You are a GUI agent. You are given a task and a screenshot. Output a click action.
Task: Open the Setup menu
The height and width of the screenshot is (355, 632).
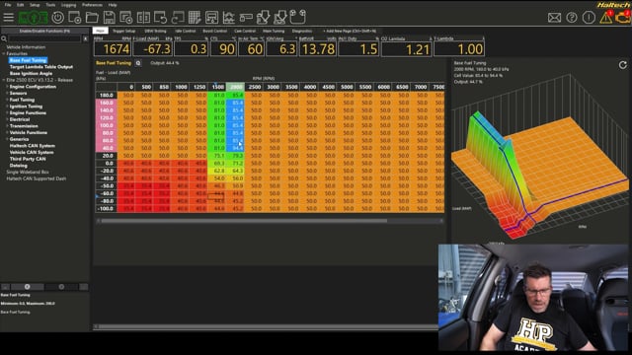[35, 5]
